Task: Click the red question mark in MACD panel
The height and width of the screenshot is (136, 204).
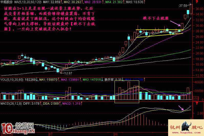Action: coord(197,103)
